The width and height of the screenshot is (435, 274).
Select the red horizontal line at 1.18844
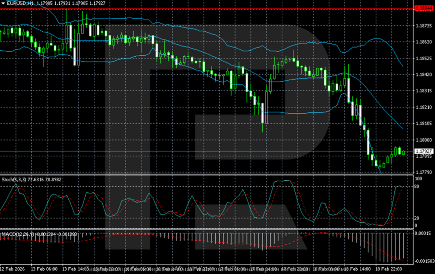pyautogui.click(x=207, y=9)
